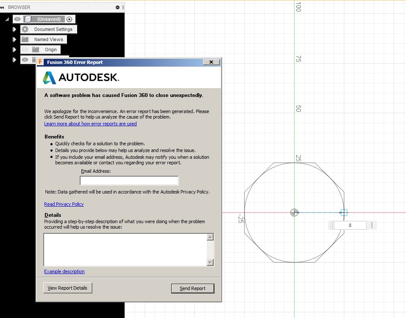Click the Named Views folder icon

(x=25, y=39)
